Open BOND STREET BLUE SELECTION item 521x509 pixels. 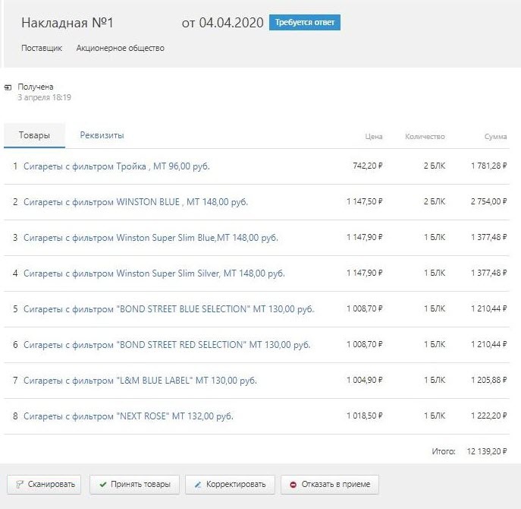(x=169, y=309)
